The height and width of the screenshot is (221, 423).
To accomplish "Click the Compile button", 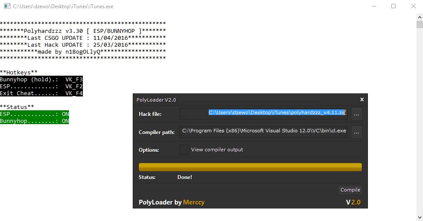I will coord(350,190).
